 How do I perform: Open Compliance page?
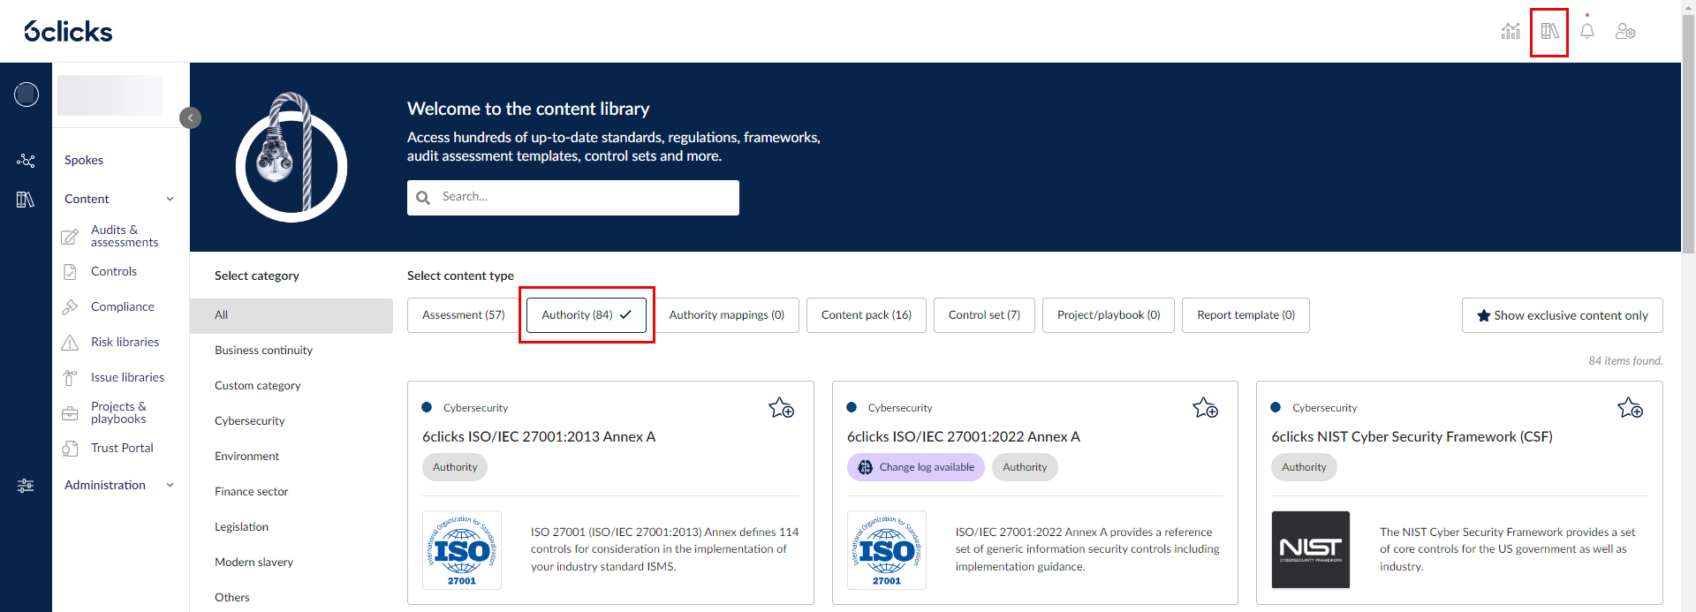[x=123, y=307]
